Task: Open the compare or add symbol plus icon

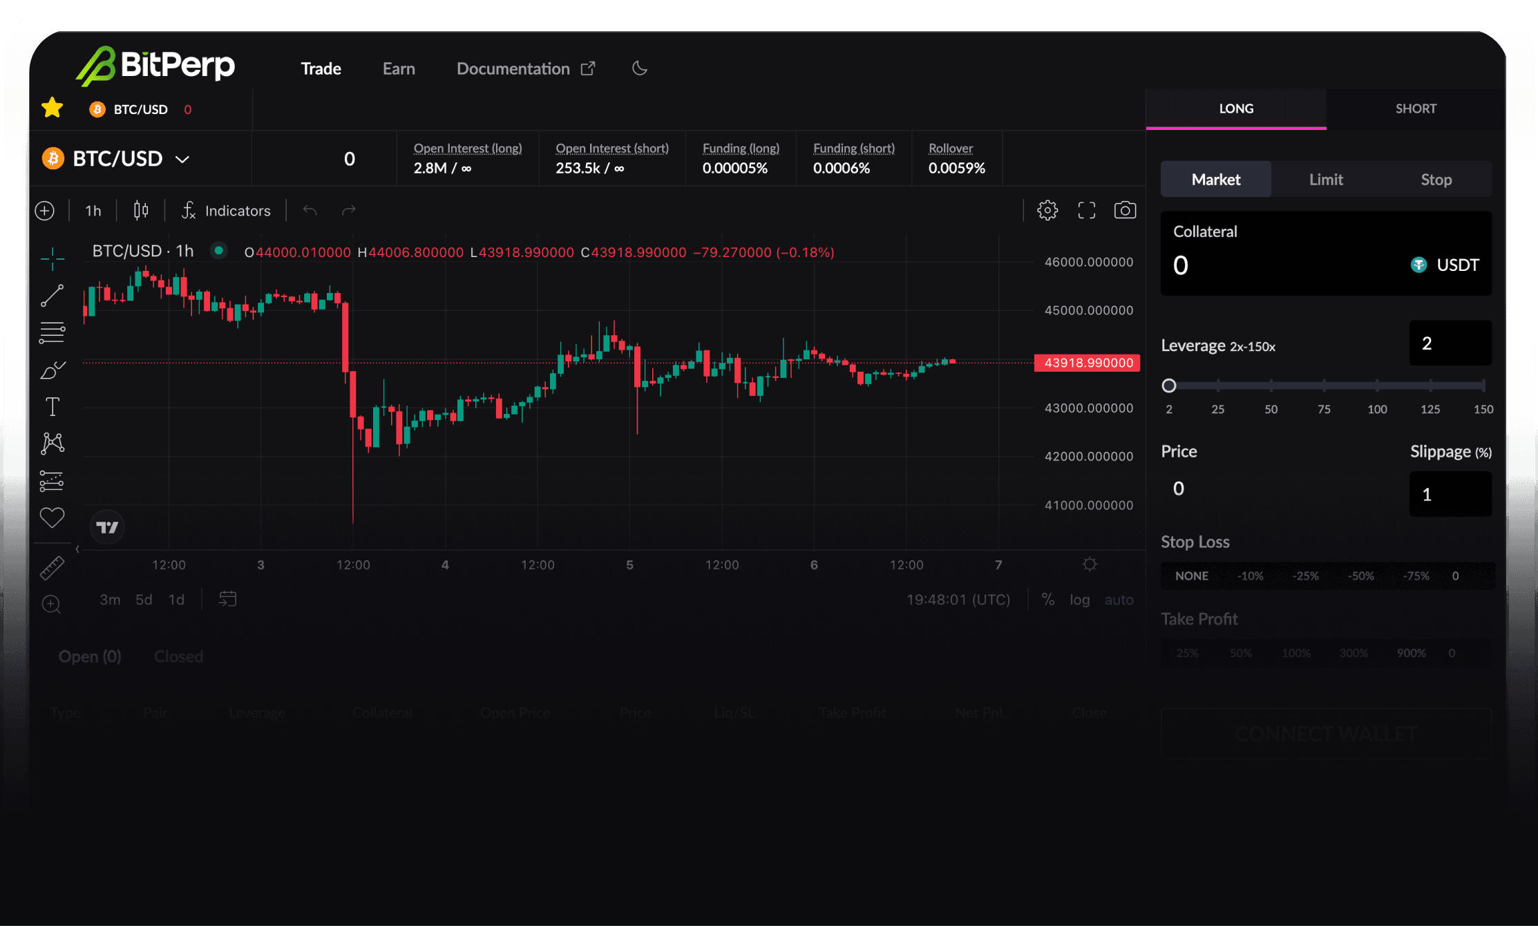Action: [45, 211]
